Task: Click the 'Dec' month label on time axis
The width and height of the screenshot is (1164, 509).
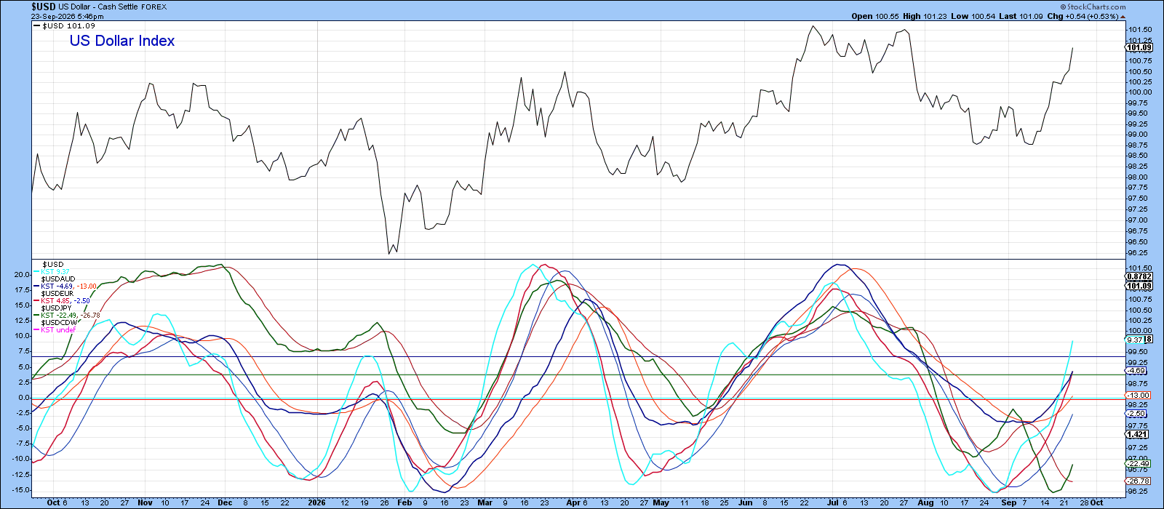Action: point(225,502)
